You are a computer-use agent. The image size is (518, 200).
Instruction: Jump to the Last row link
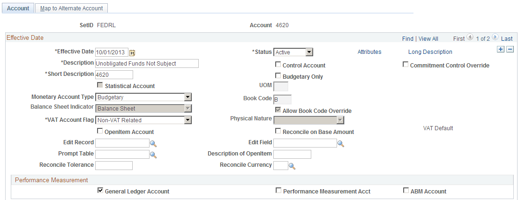click(507, 38)
